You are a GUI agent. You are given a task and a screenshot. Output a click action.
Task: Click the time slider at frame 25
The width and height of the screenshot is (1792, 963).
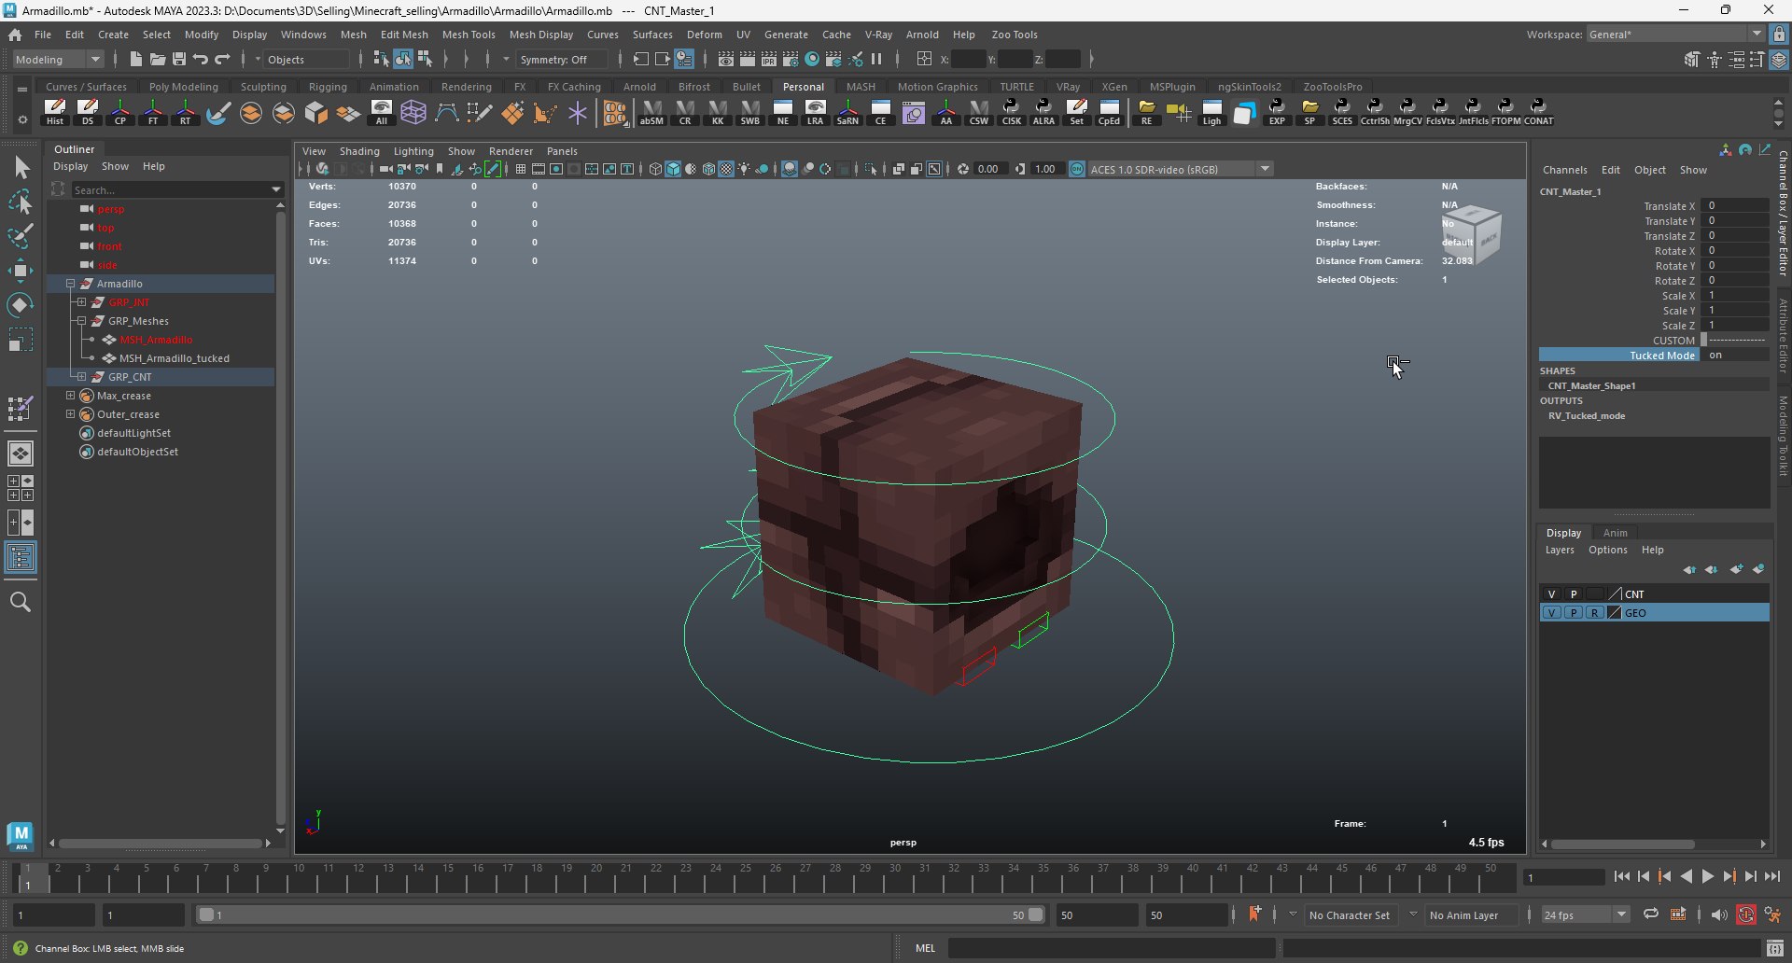click(746, 877)
